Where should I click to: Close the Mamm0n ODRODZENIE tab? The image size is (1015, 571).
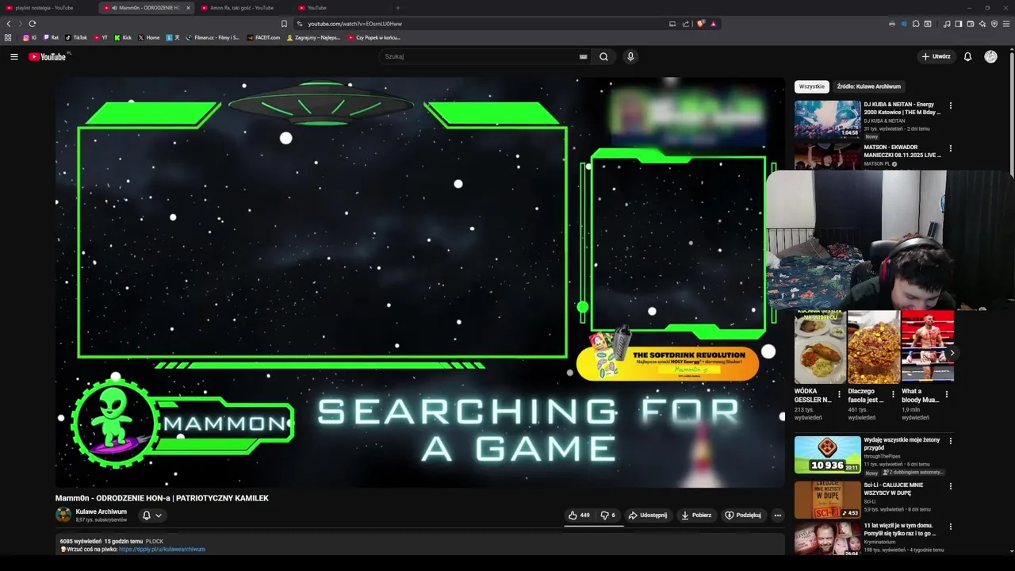tap(188, 8)
